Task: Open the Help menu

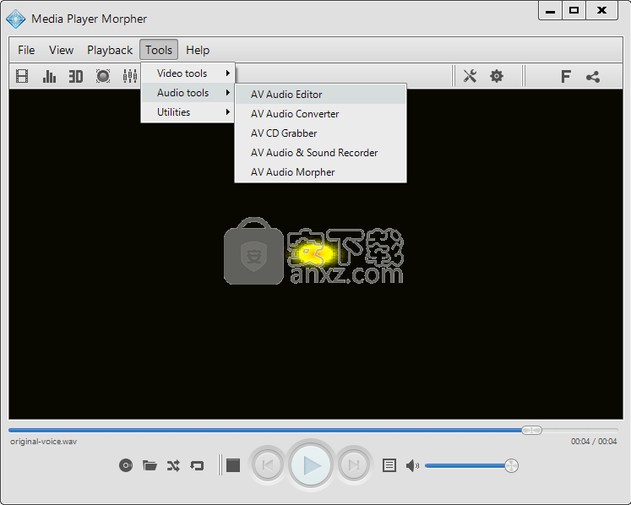Action: pyautogui.click(x=198, y=50)
